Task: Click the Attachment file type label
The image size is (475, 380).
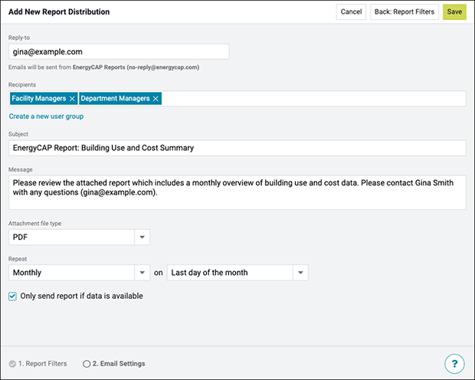Action: point(34,224)
